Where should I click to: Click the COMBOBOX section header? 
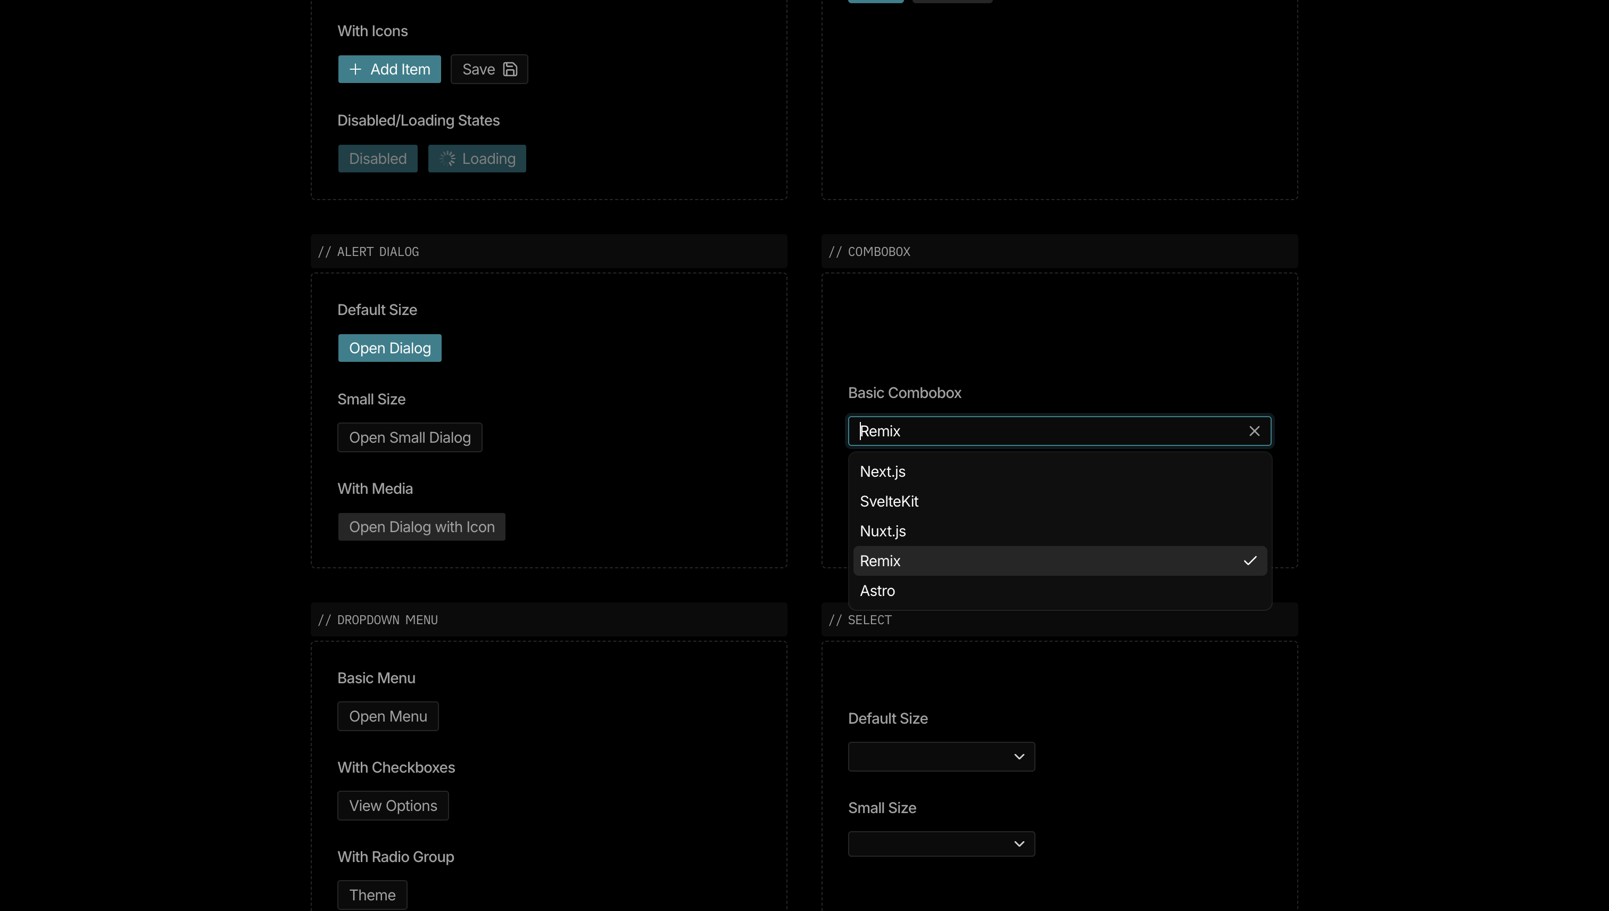coord(1060,252)
